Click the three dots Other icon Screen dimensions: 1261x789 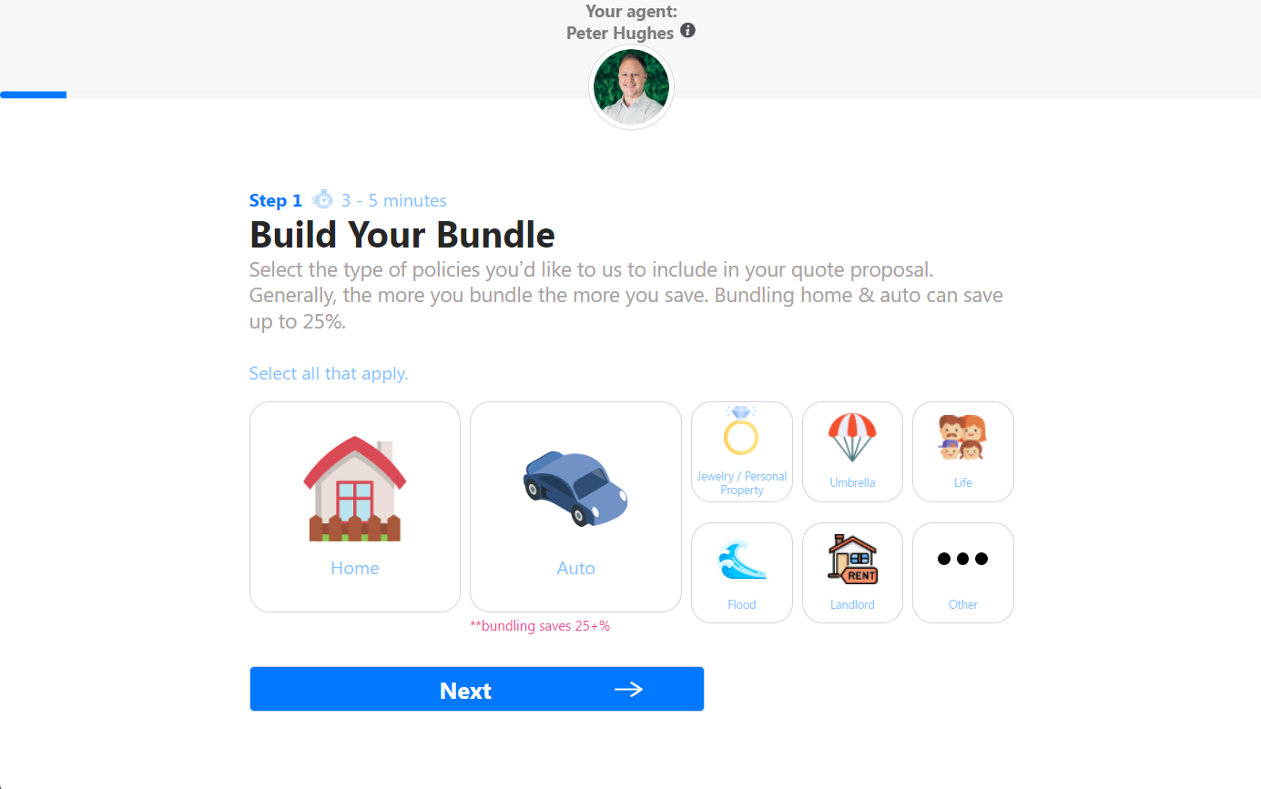962,559
